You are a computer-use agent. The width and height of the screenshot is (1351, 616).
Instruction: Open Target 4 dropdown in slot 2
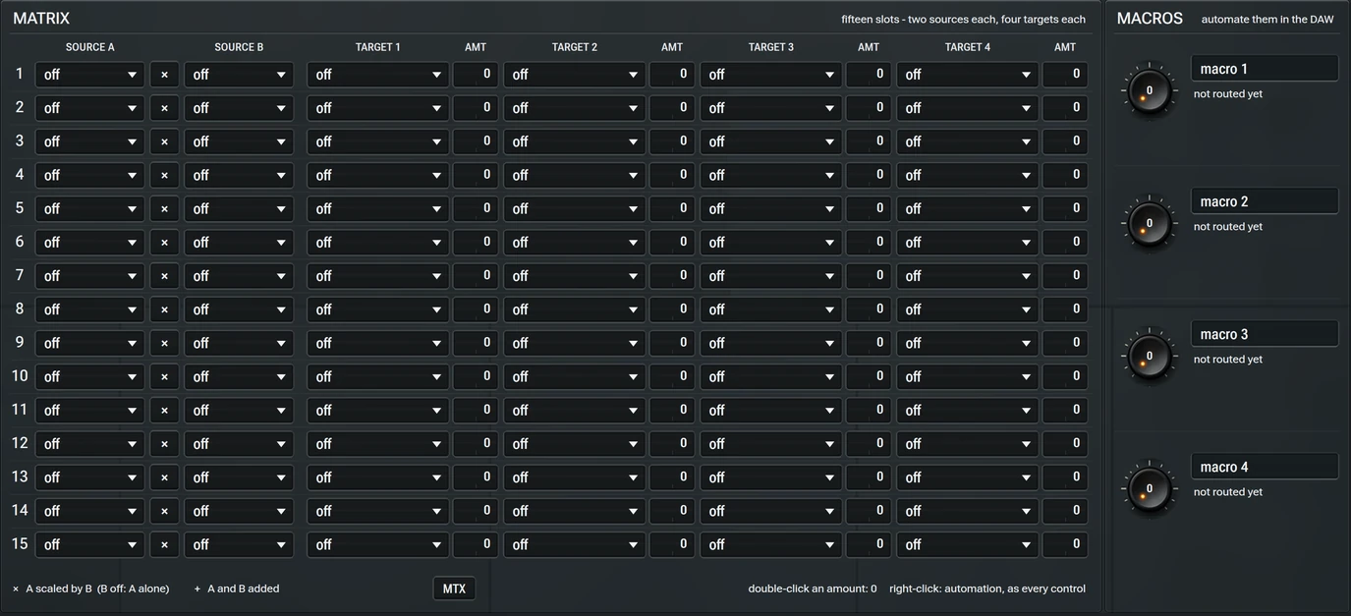coord(968,108)
